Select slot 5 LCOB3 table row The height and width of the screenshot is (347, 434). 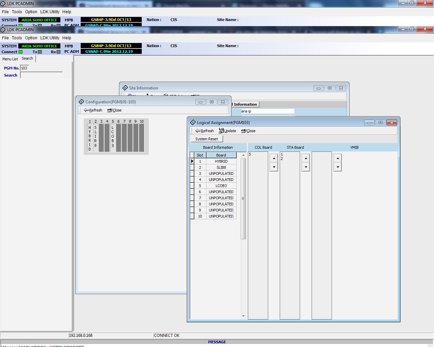tap(221, 186)
